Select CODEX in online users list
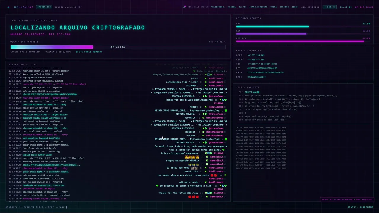The image size is (379, 213). 295,7
